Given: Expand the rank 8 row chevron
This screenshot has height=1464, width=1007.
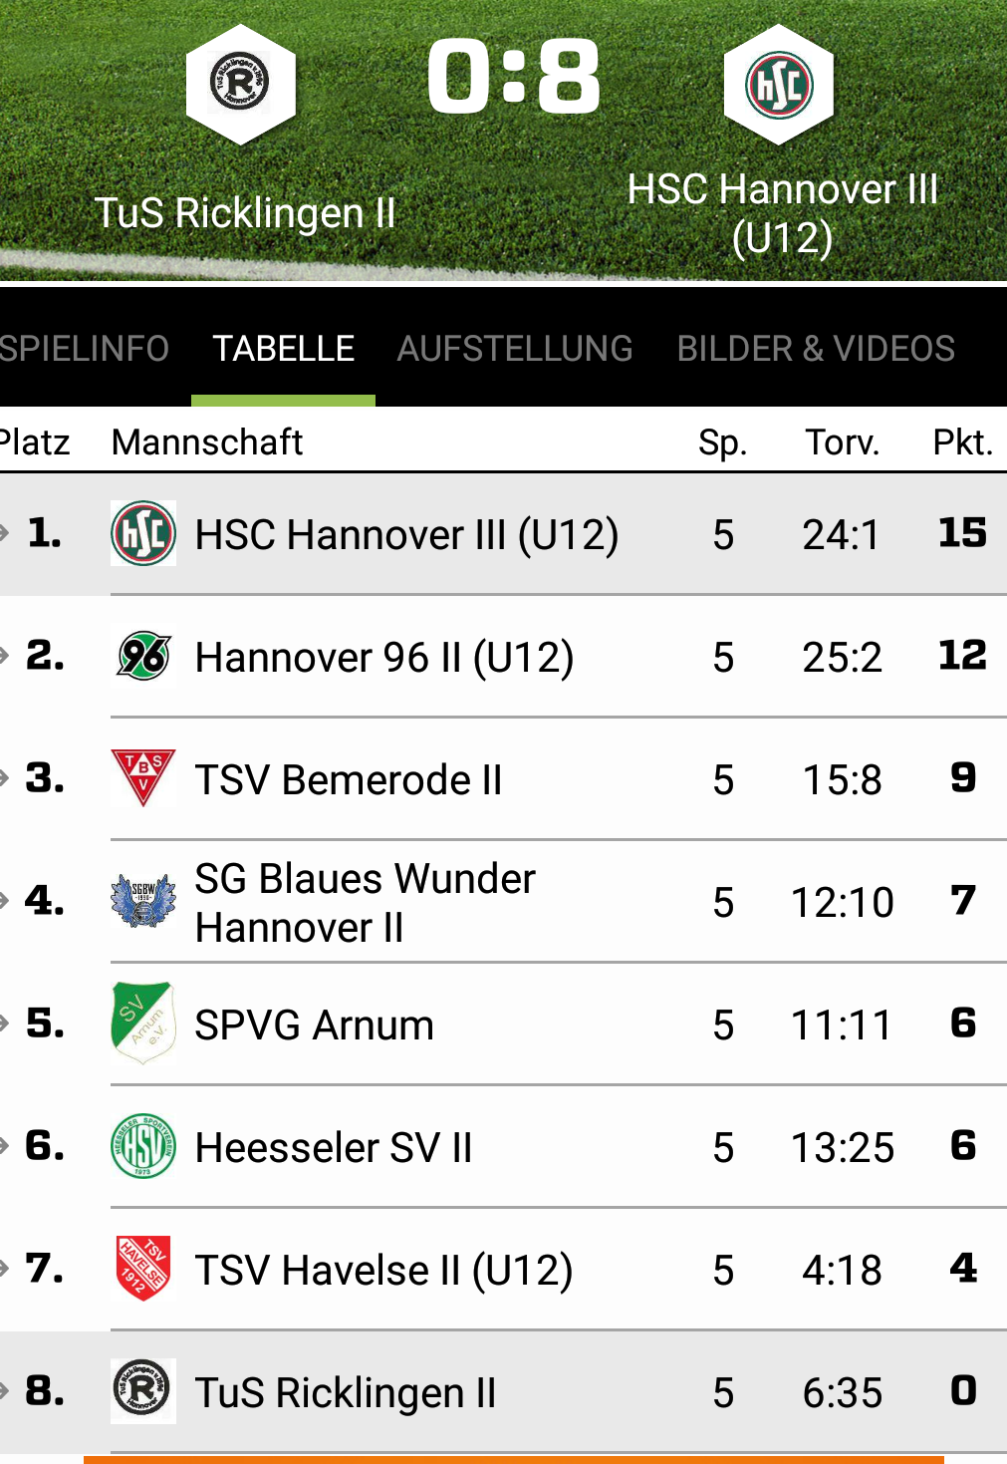Looking at the screenshot, I should 4,1391.
